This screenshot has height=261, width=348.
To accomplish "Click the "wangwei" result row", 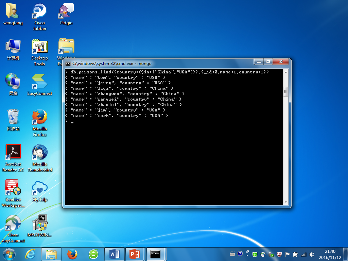I will click(123, 99).
